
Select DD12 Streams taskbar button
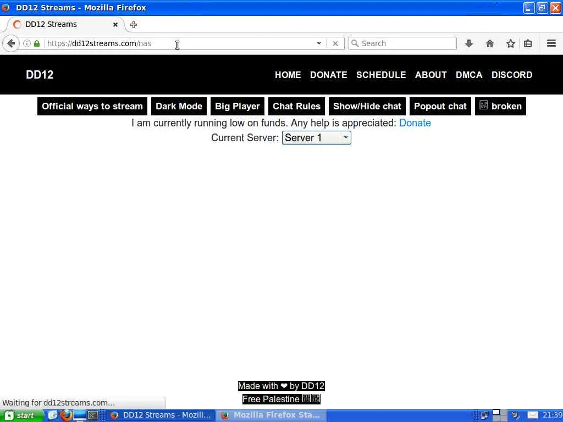point(161,415)
